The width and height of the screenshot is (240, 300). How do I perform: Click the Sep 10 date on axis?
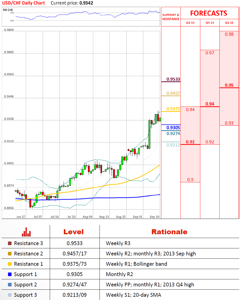[154, 217]
